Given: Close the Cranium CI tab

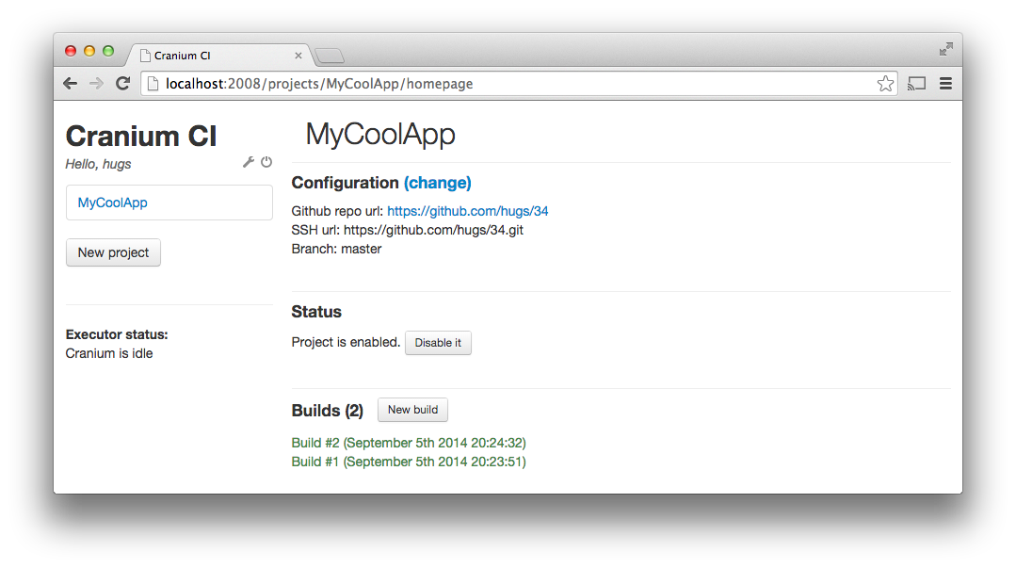Looking at the screenshot, I should point(298,56).
